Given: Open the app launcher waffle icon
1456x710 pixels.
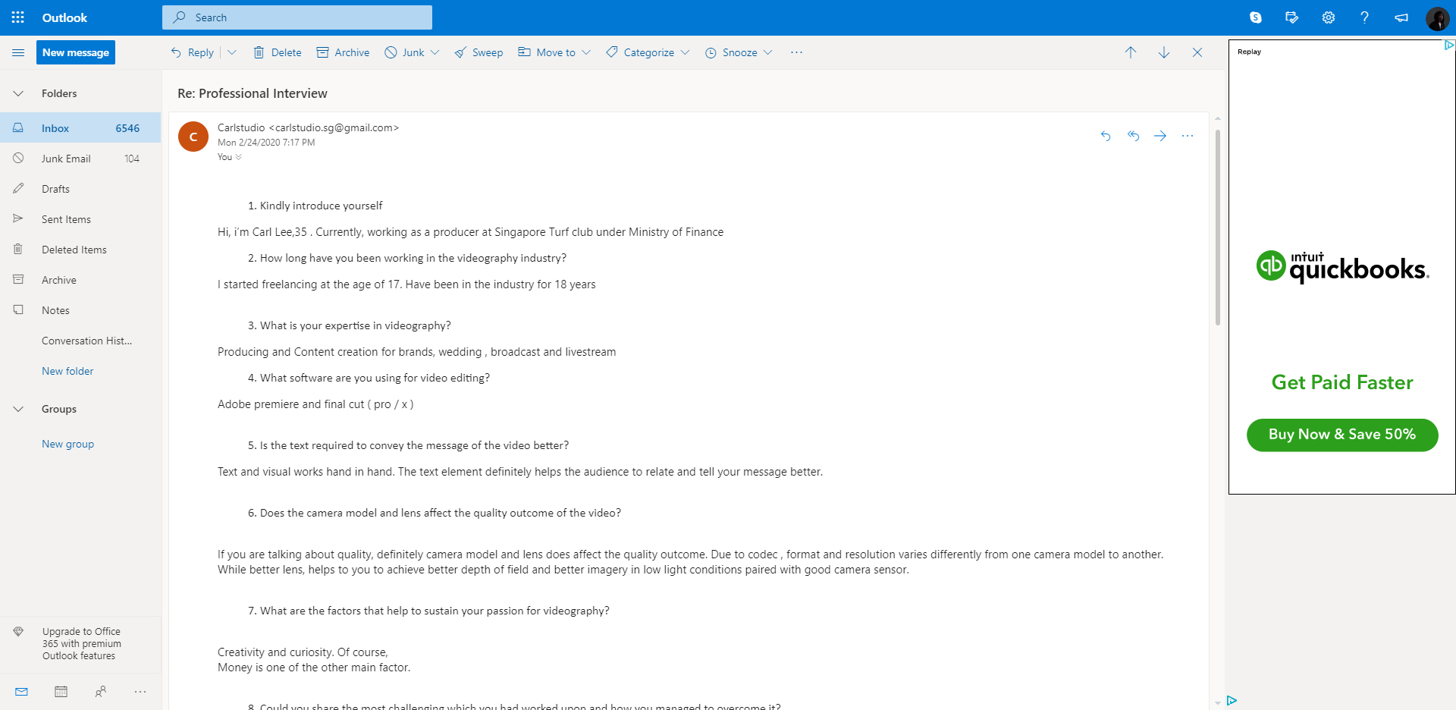Looking at the screenshot, I should point(18,17).
